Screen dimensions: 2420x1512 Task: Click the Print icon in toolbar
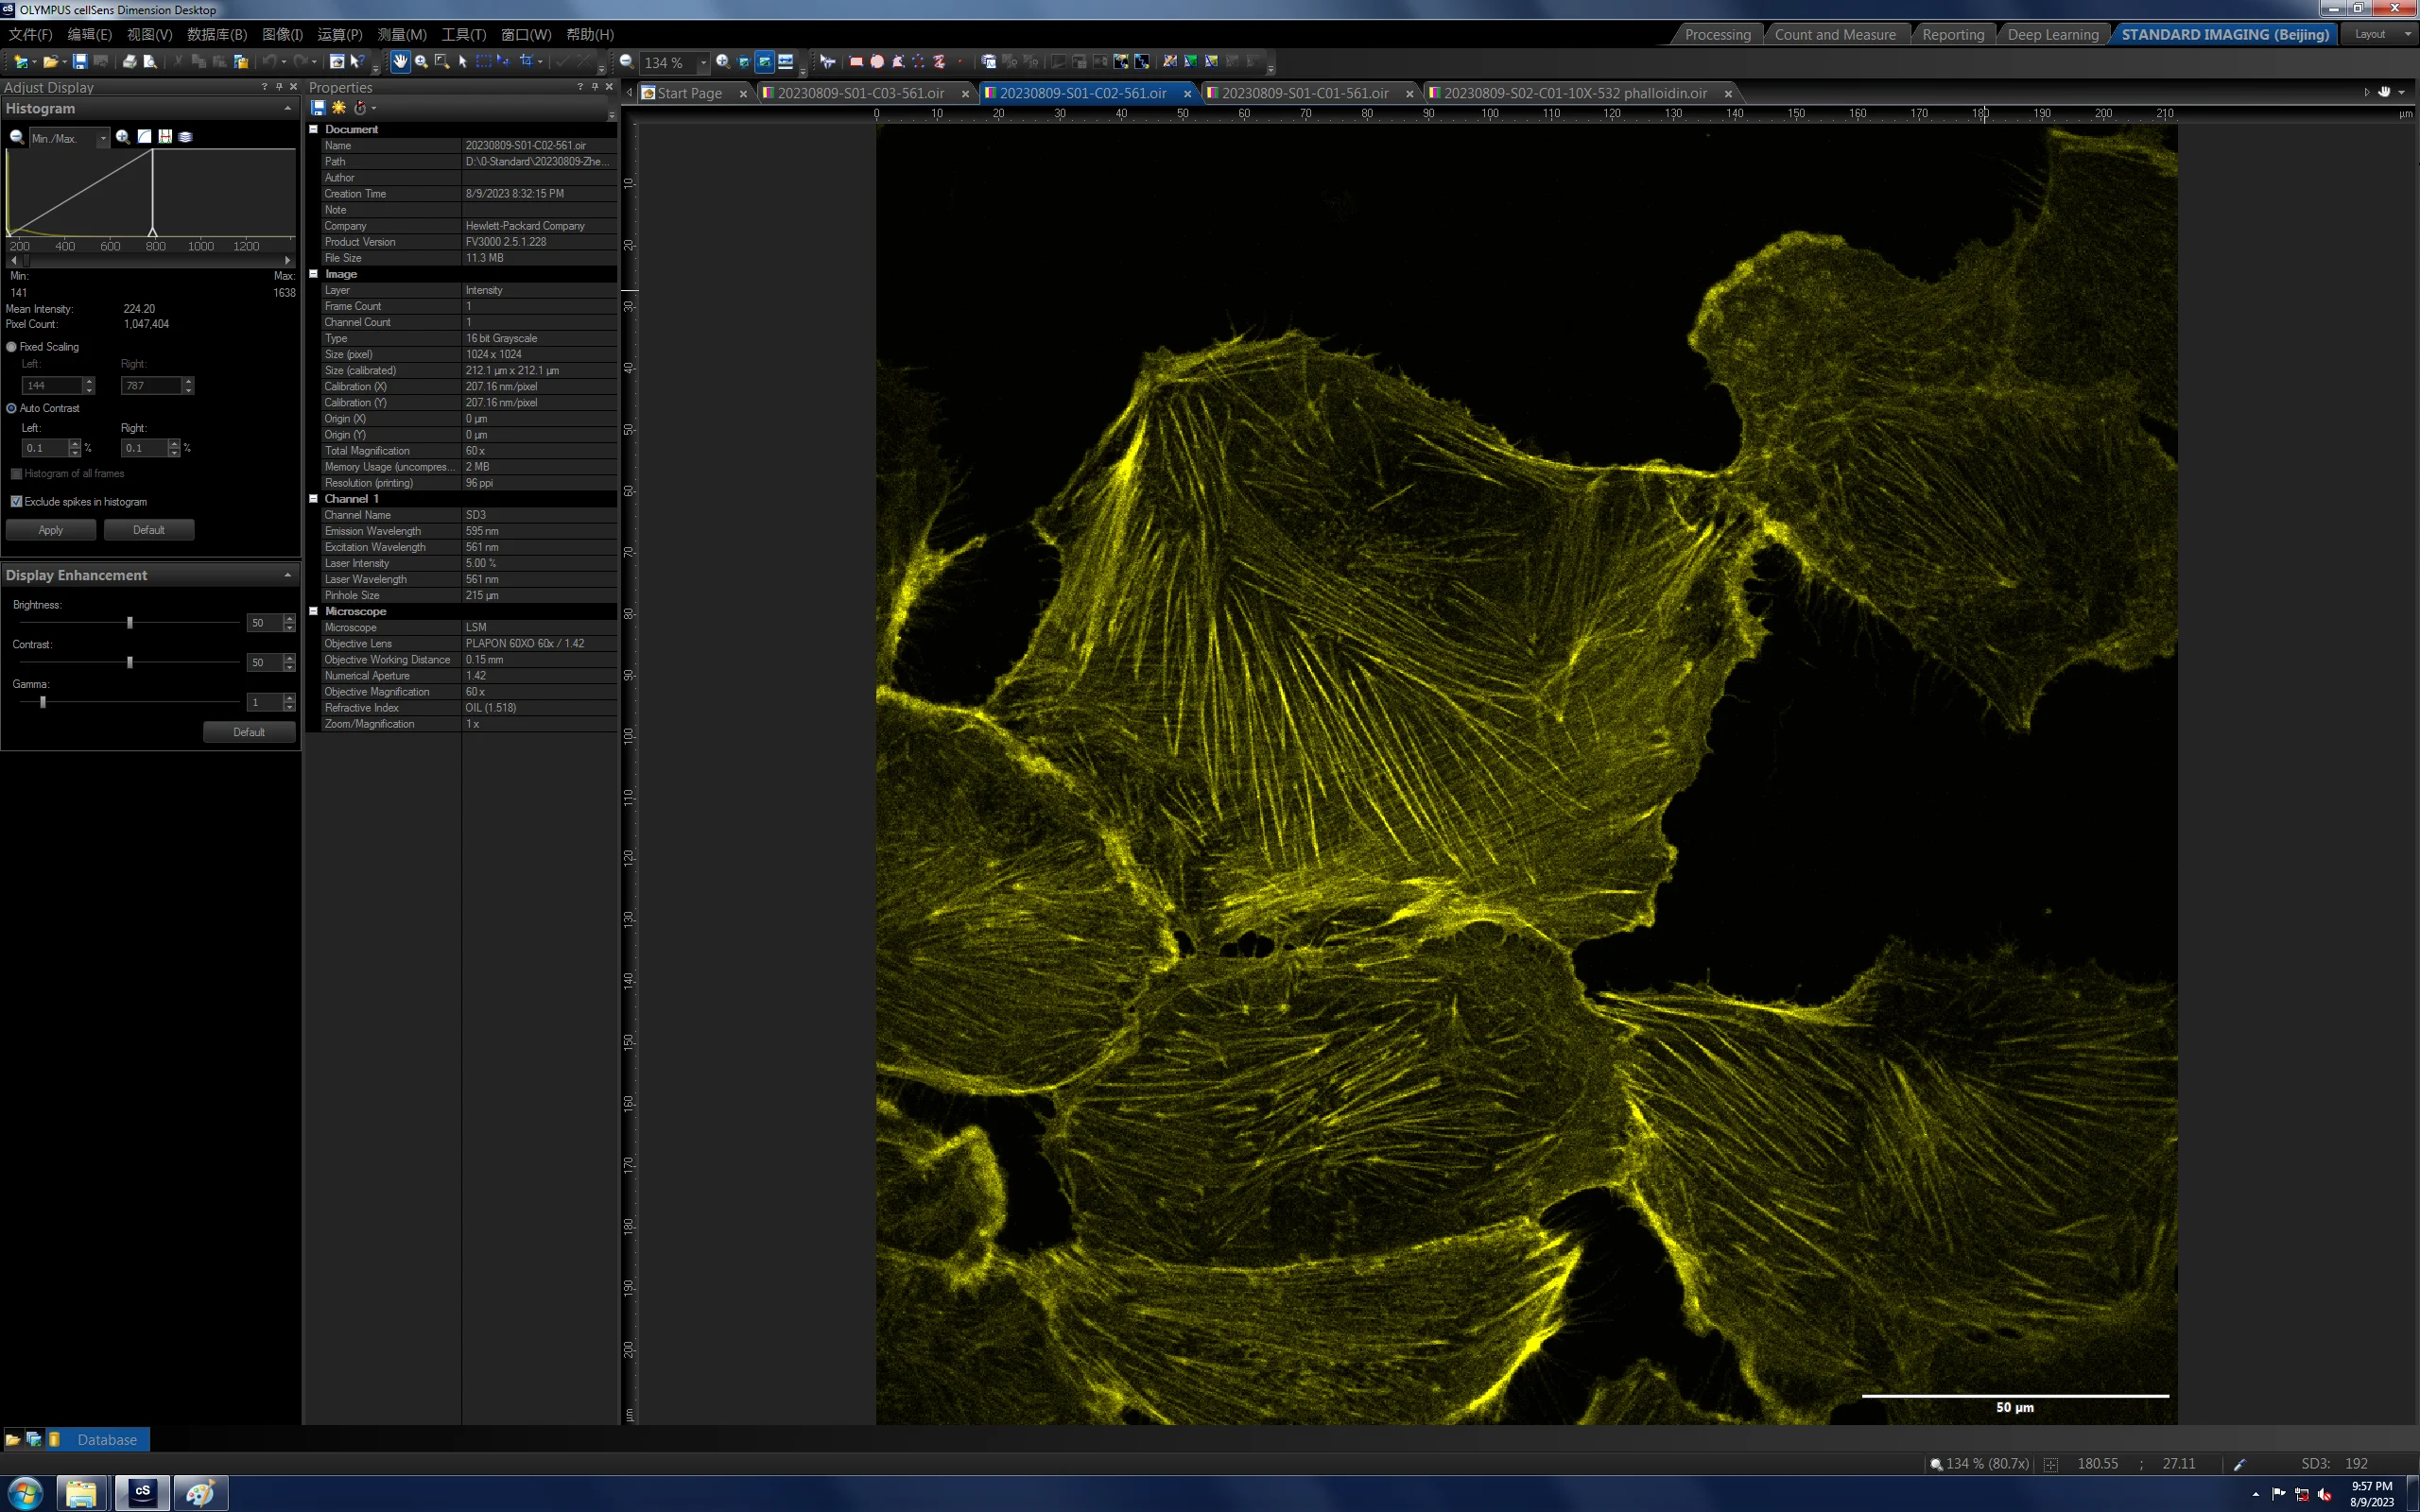click(129, 62)
